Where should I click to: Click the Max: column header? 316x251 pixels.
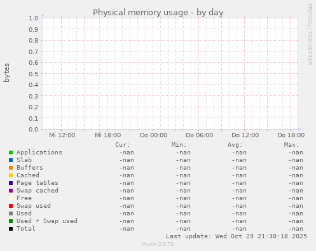coord(291,145)
